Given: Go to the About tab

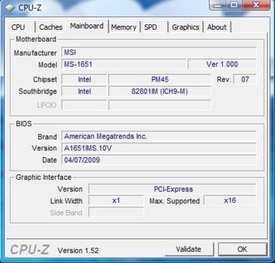Looking at the screenshot, I should tap(217, 27).
